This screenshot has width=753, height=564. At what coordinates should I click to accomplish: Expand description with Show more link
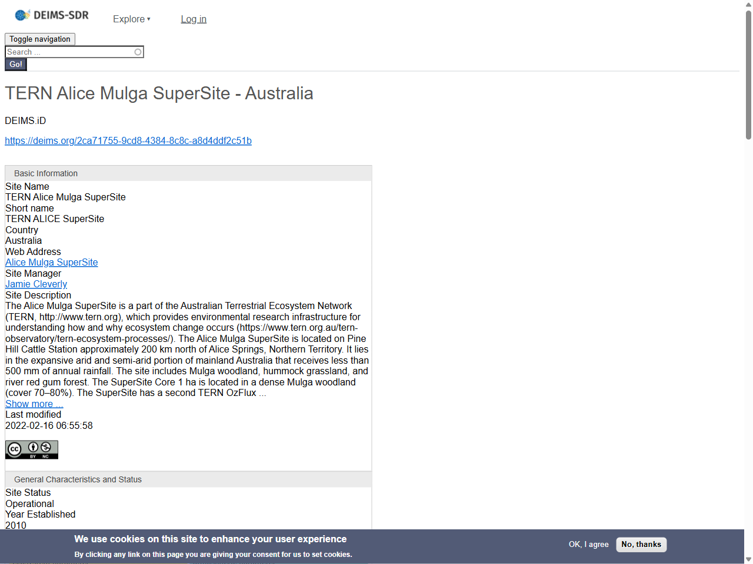[34, 404]
